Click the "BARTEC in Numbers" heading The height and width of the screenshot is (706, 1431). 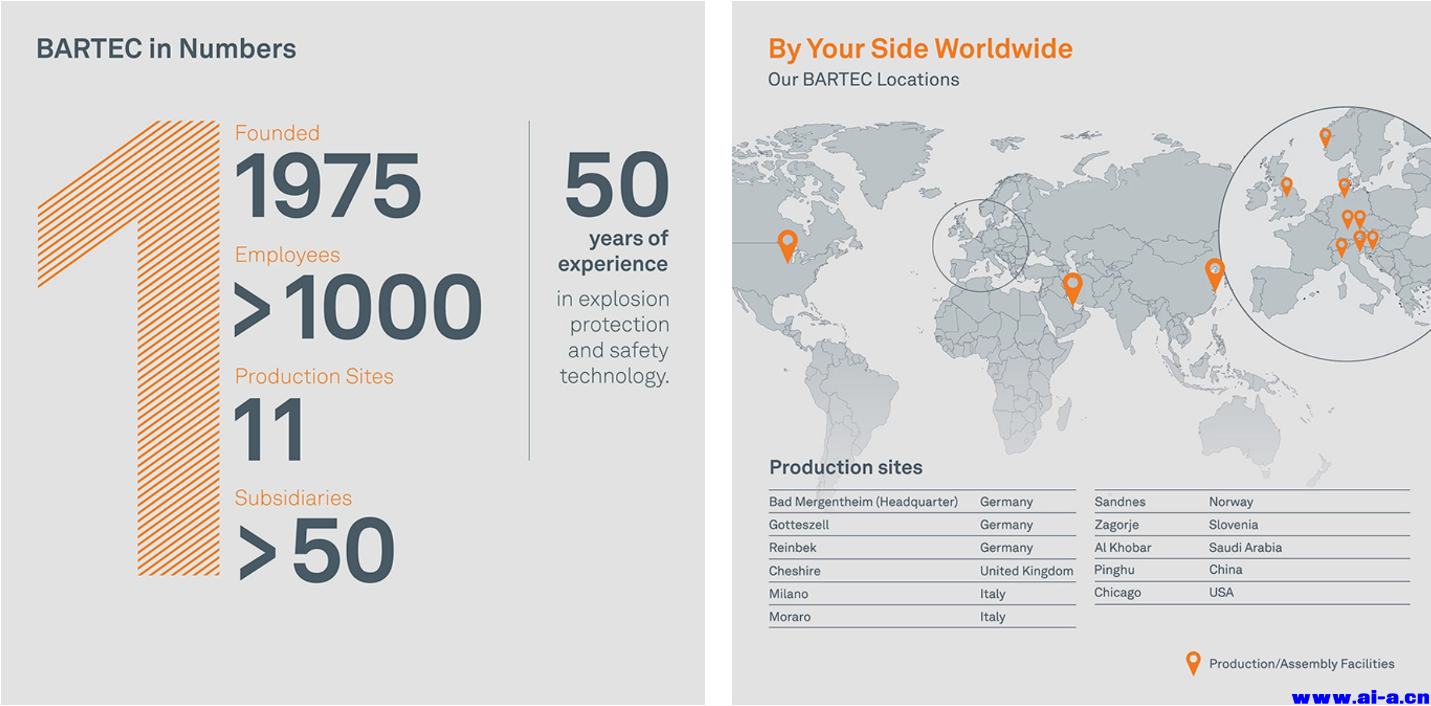click(166, 48)
